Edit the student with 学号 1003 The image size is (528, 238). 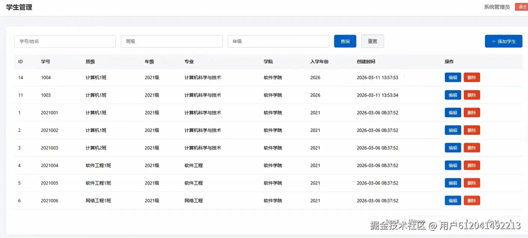tap(453, 95)
